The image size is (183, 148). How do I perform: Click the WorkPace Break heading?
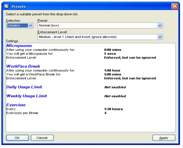[23, 66]
